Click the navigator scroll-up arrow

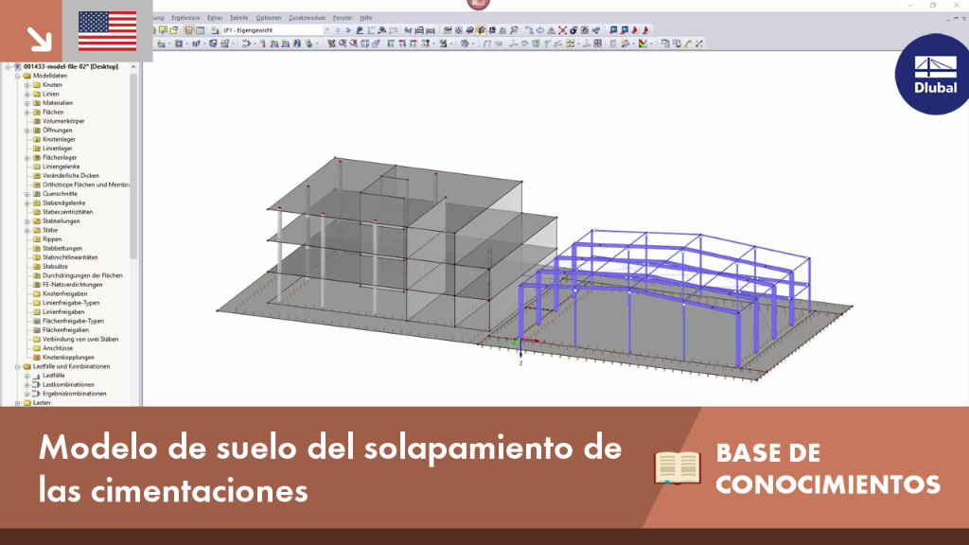[133, 67]
